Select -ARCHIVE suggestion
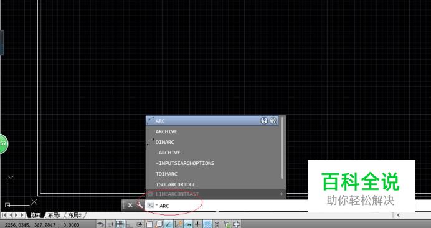 point(212,153)
